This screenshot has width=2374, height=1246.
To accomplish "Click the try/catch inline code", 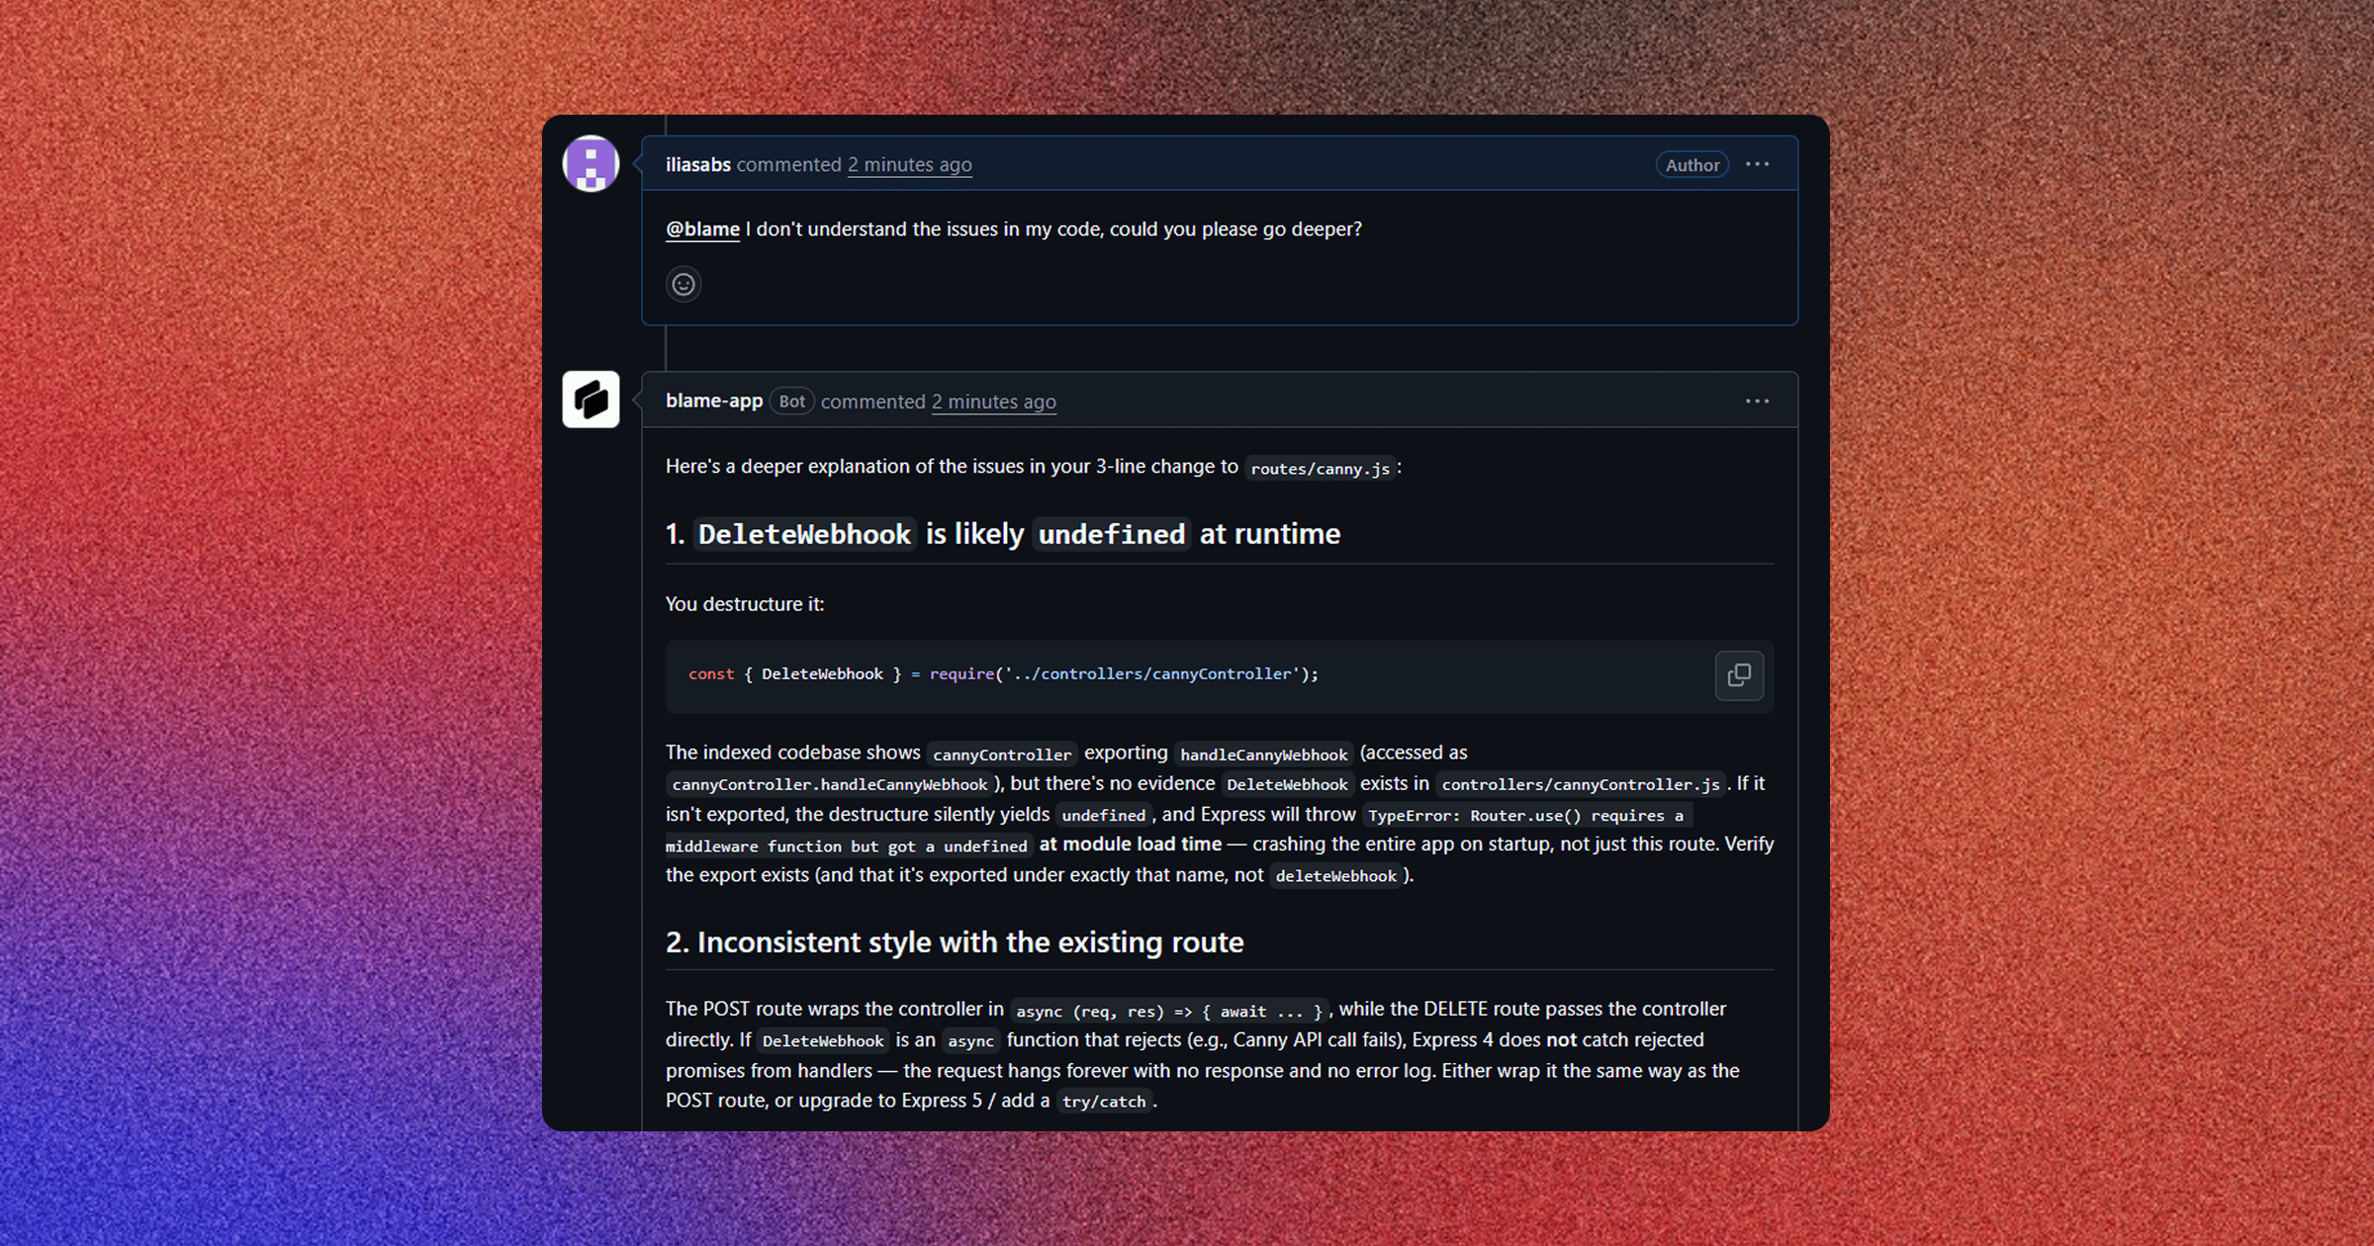I will pyautogui.click(x=1104, y=1102).
